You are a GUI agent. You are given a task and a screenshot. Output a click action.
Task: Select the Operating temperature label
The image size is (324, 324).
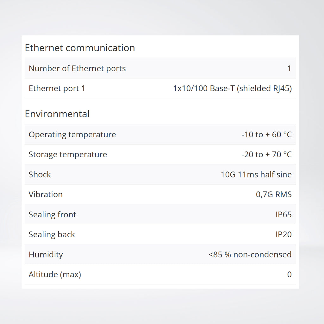[72, 134]
